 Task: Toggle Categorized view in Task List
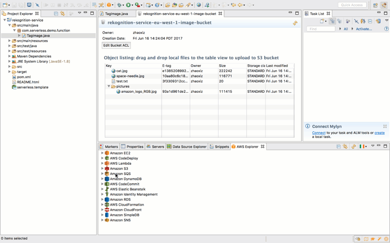pyautogui.click(x=332, y=21)
